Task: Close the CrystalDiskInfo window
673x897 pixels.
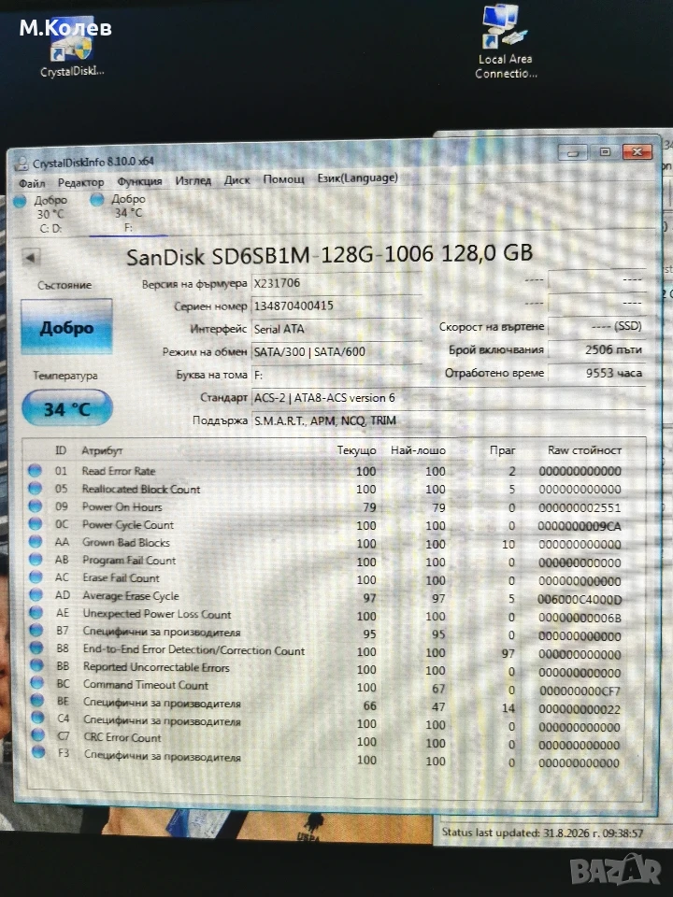Action: click(637, 151)
